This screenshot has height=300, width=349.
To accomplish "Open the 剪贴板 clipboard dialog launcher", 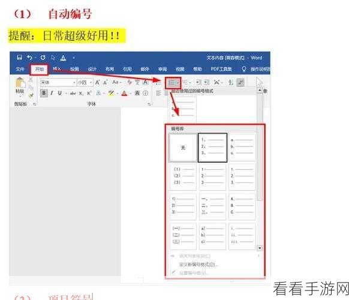I will (35, 104).
